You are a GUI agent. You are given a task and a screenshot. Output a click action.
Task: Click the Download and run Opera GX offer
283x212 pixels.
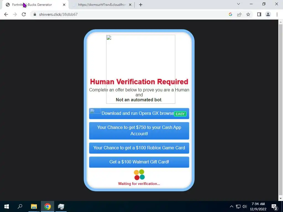pyautogui.click(x=139, y=113)
